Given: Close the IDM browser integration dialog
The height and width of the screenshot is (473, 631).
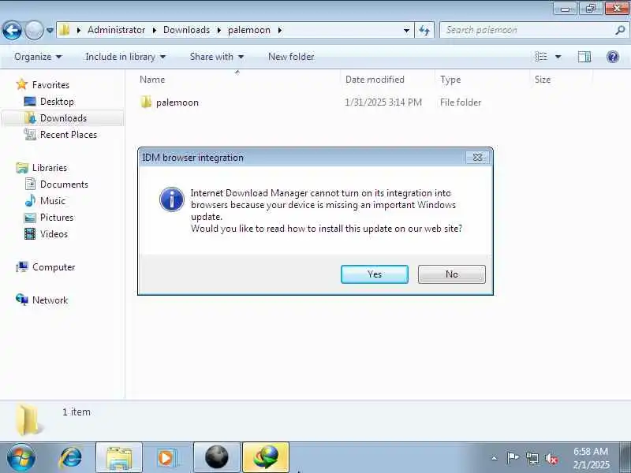Looking at the screenshot, I should tap(477, 157).
